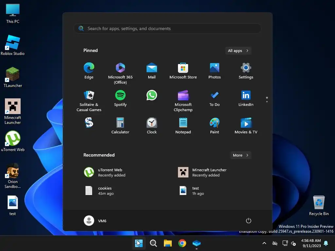Click the muted volume tray icon
The image size is (335, 251).
(x=293, y=243)
